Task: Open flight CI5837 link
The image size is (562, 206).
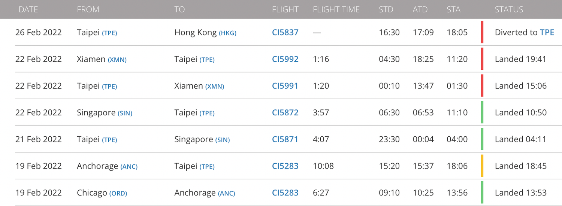Action: (285, 33)
